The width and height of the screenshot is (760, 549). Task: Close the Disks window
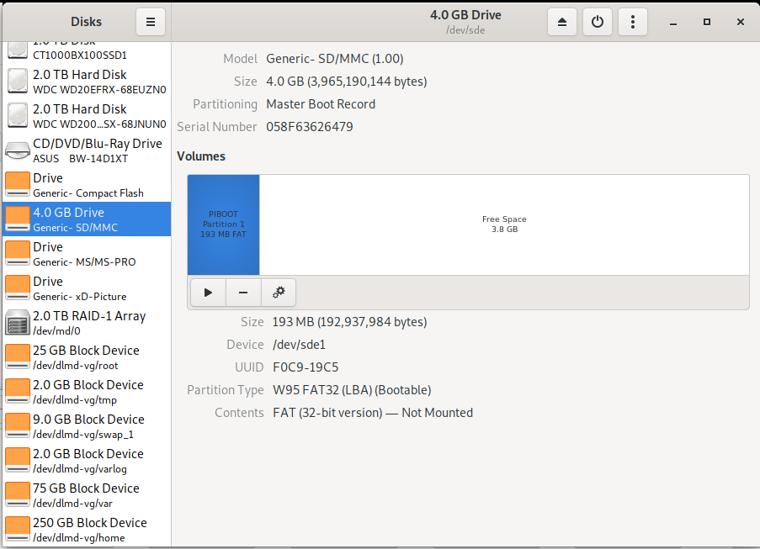pos(740,22)
